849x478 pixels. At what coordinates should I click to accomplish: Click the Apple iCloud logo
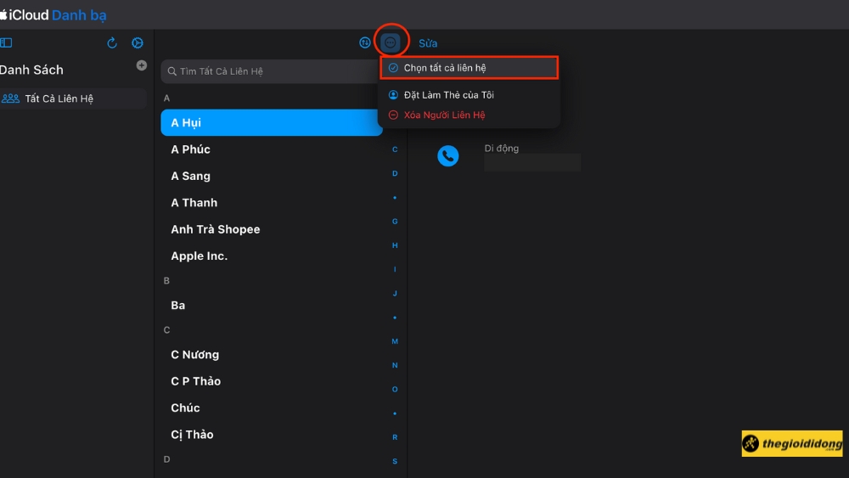(4, 15)
